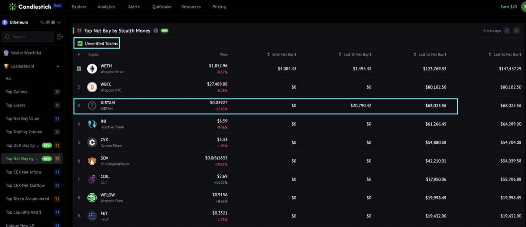Click the Price column header
The height and width of the screenshot is (227, 526).
click(224, 55)
